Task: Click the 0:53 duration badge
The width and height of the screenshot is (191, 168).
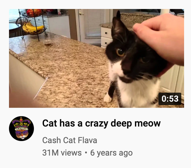Action: (x=170, y=99)
